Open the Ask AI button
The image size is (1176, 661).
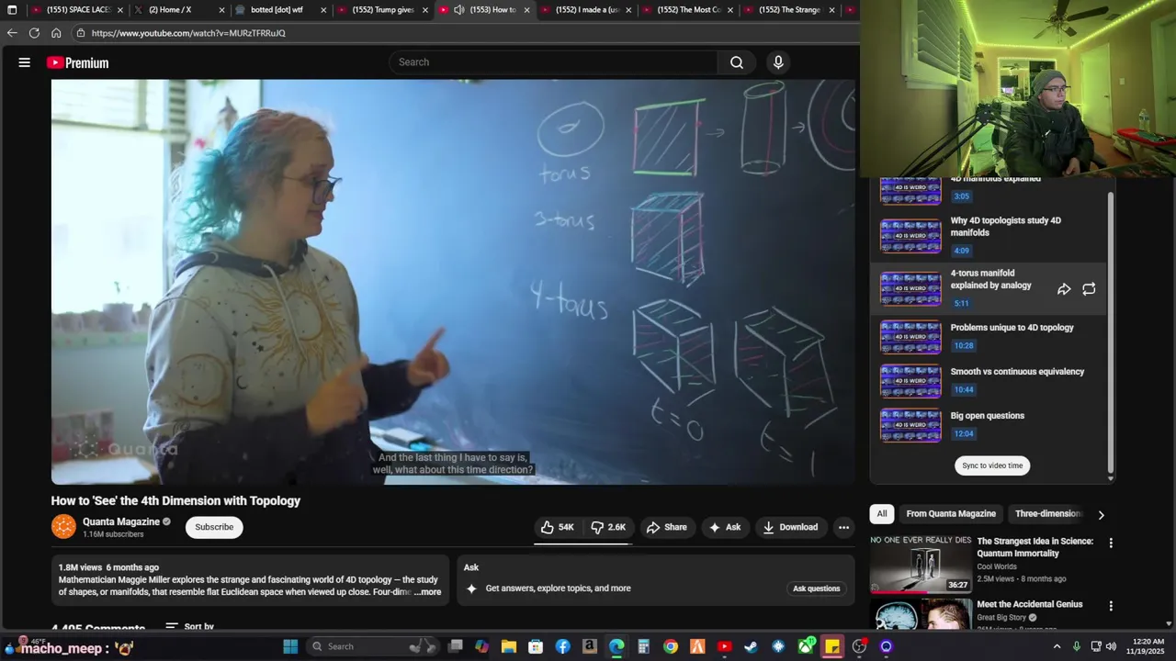pos(724,527)
